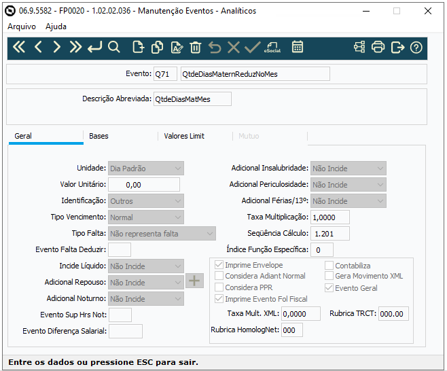
Task: Open the Adicional Repouso dropdown
Action: tap(145, 282)
